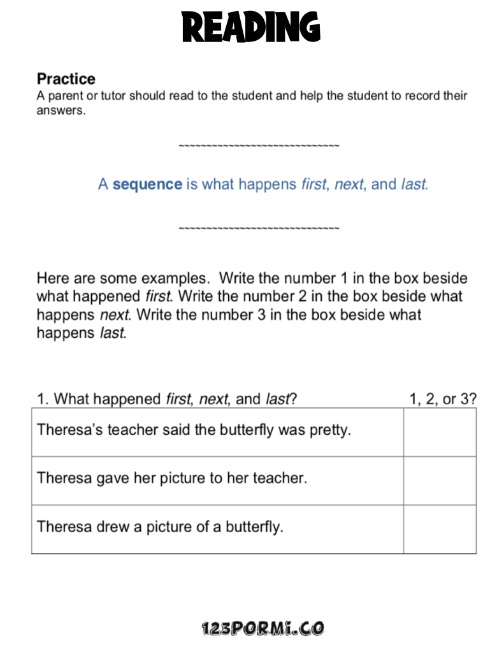Click the answer box beside "drew a picture"
The width and height of the screenshot is (504, 652).
point(440,529)
